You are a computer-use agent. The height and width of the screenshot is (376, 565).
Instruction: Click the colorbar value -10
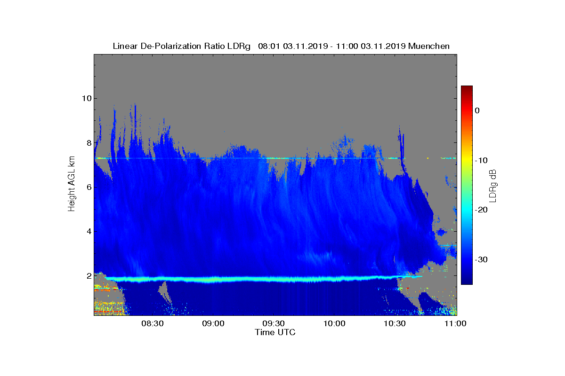(x=480, y=160)
